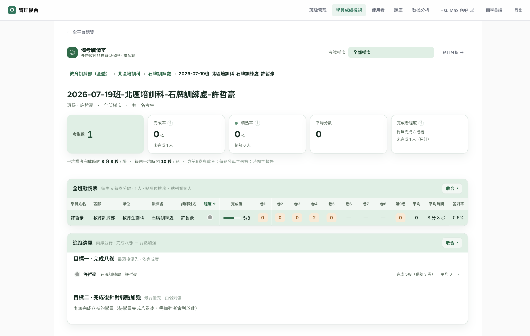Click the 目標一 · 完成八卷 heading
The width and height of the screenshot is (530, 336).
click(x=94, y=259)
